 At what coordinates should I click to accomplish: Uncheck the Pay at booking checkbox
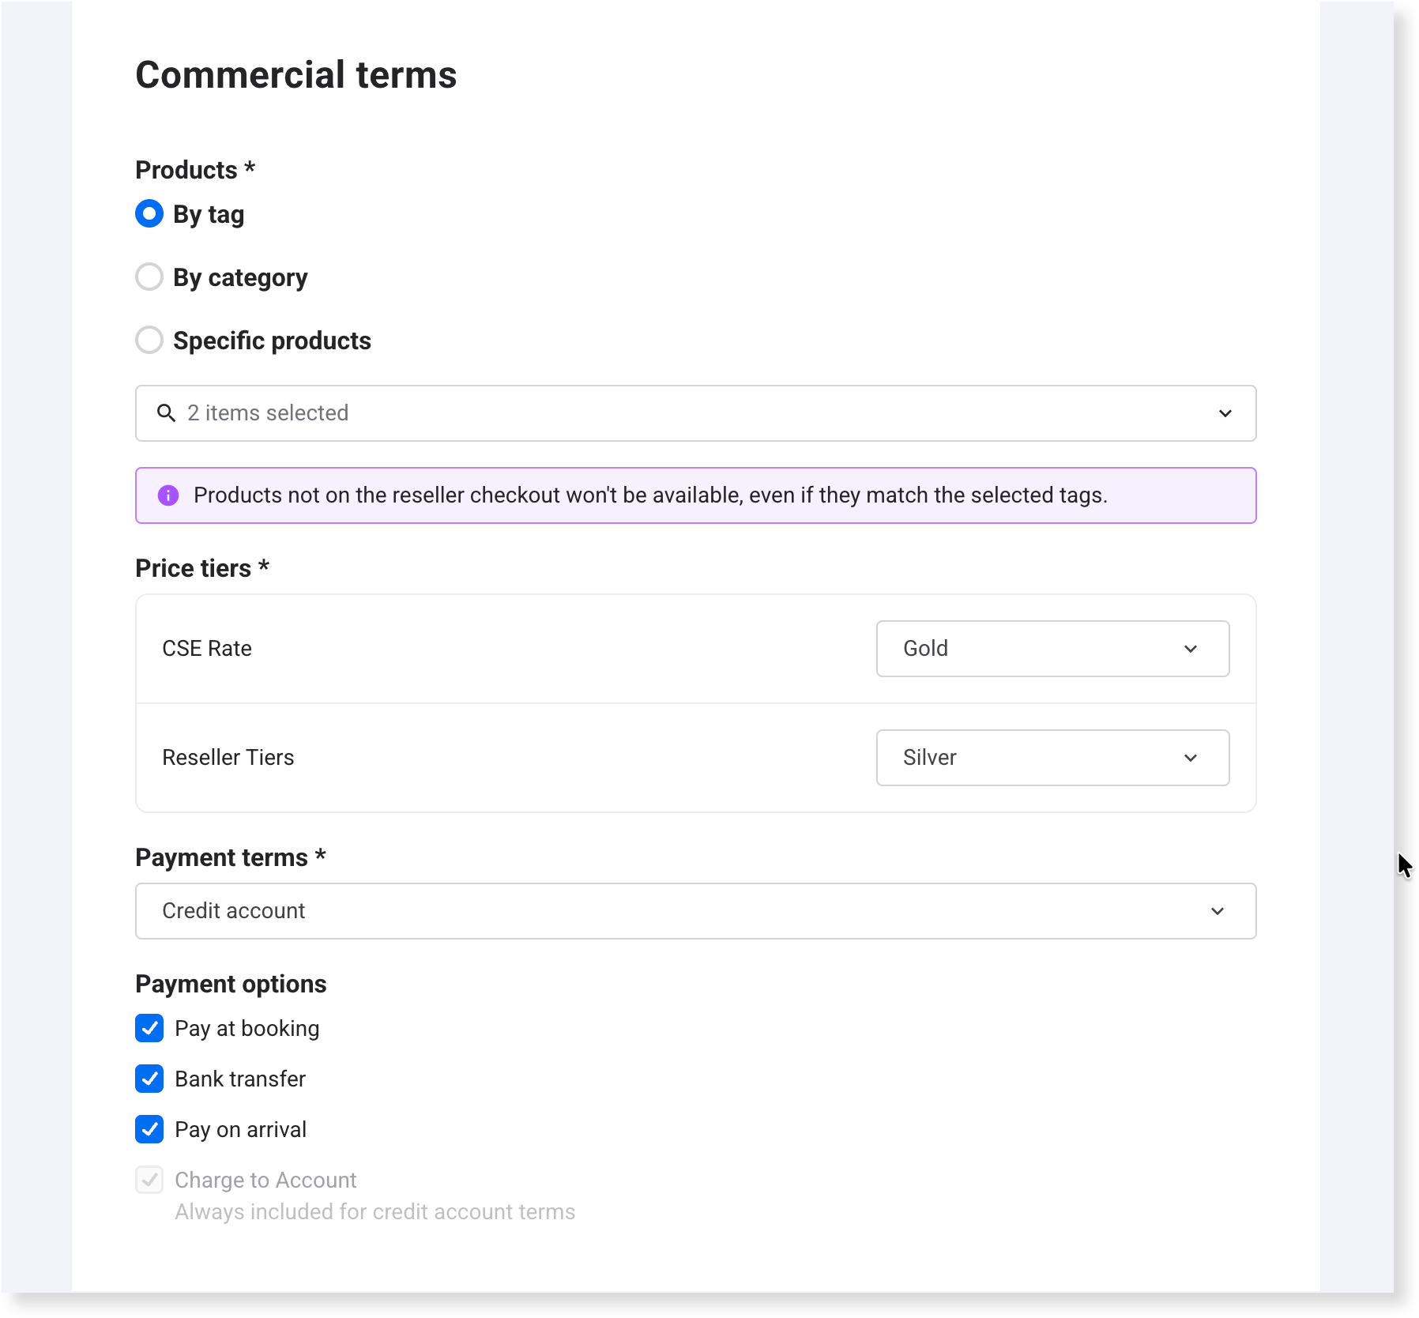[x=149, y=1028]
